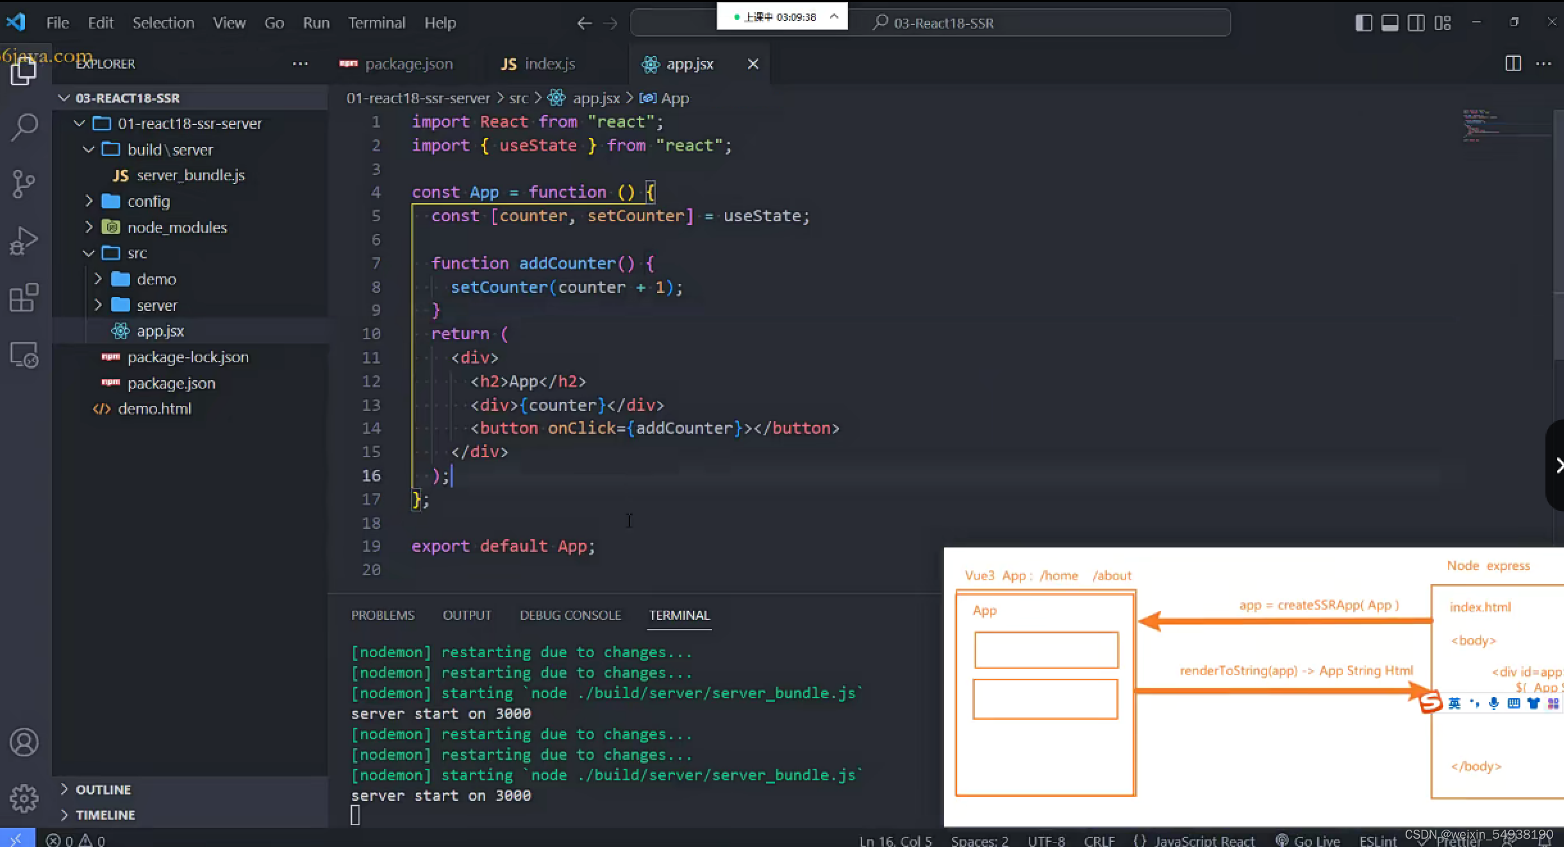Viewport: 1564px width, 847px height.
Task: Open the Manage gear icon
Action: (24, 798)
